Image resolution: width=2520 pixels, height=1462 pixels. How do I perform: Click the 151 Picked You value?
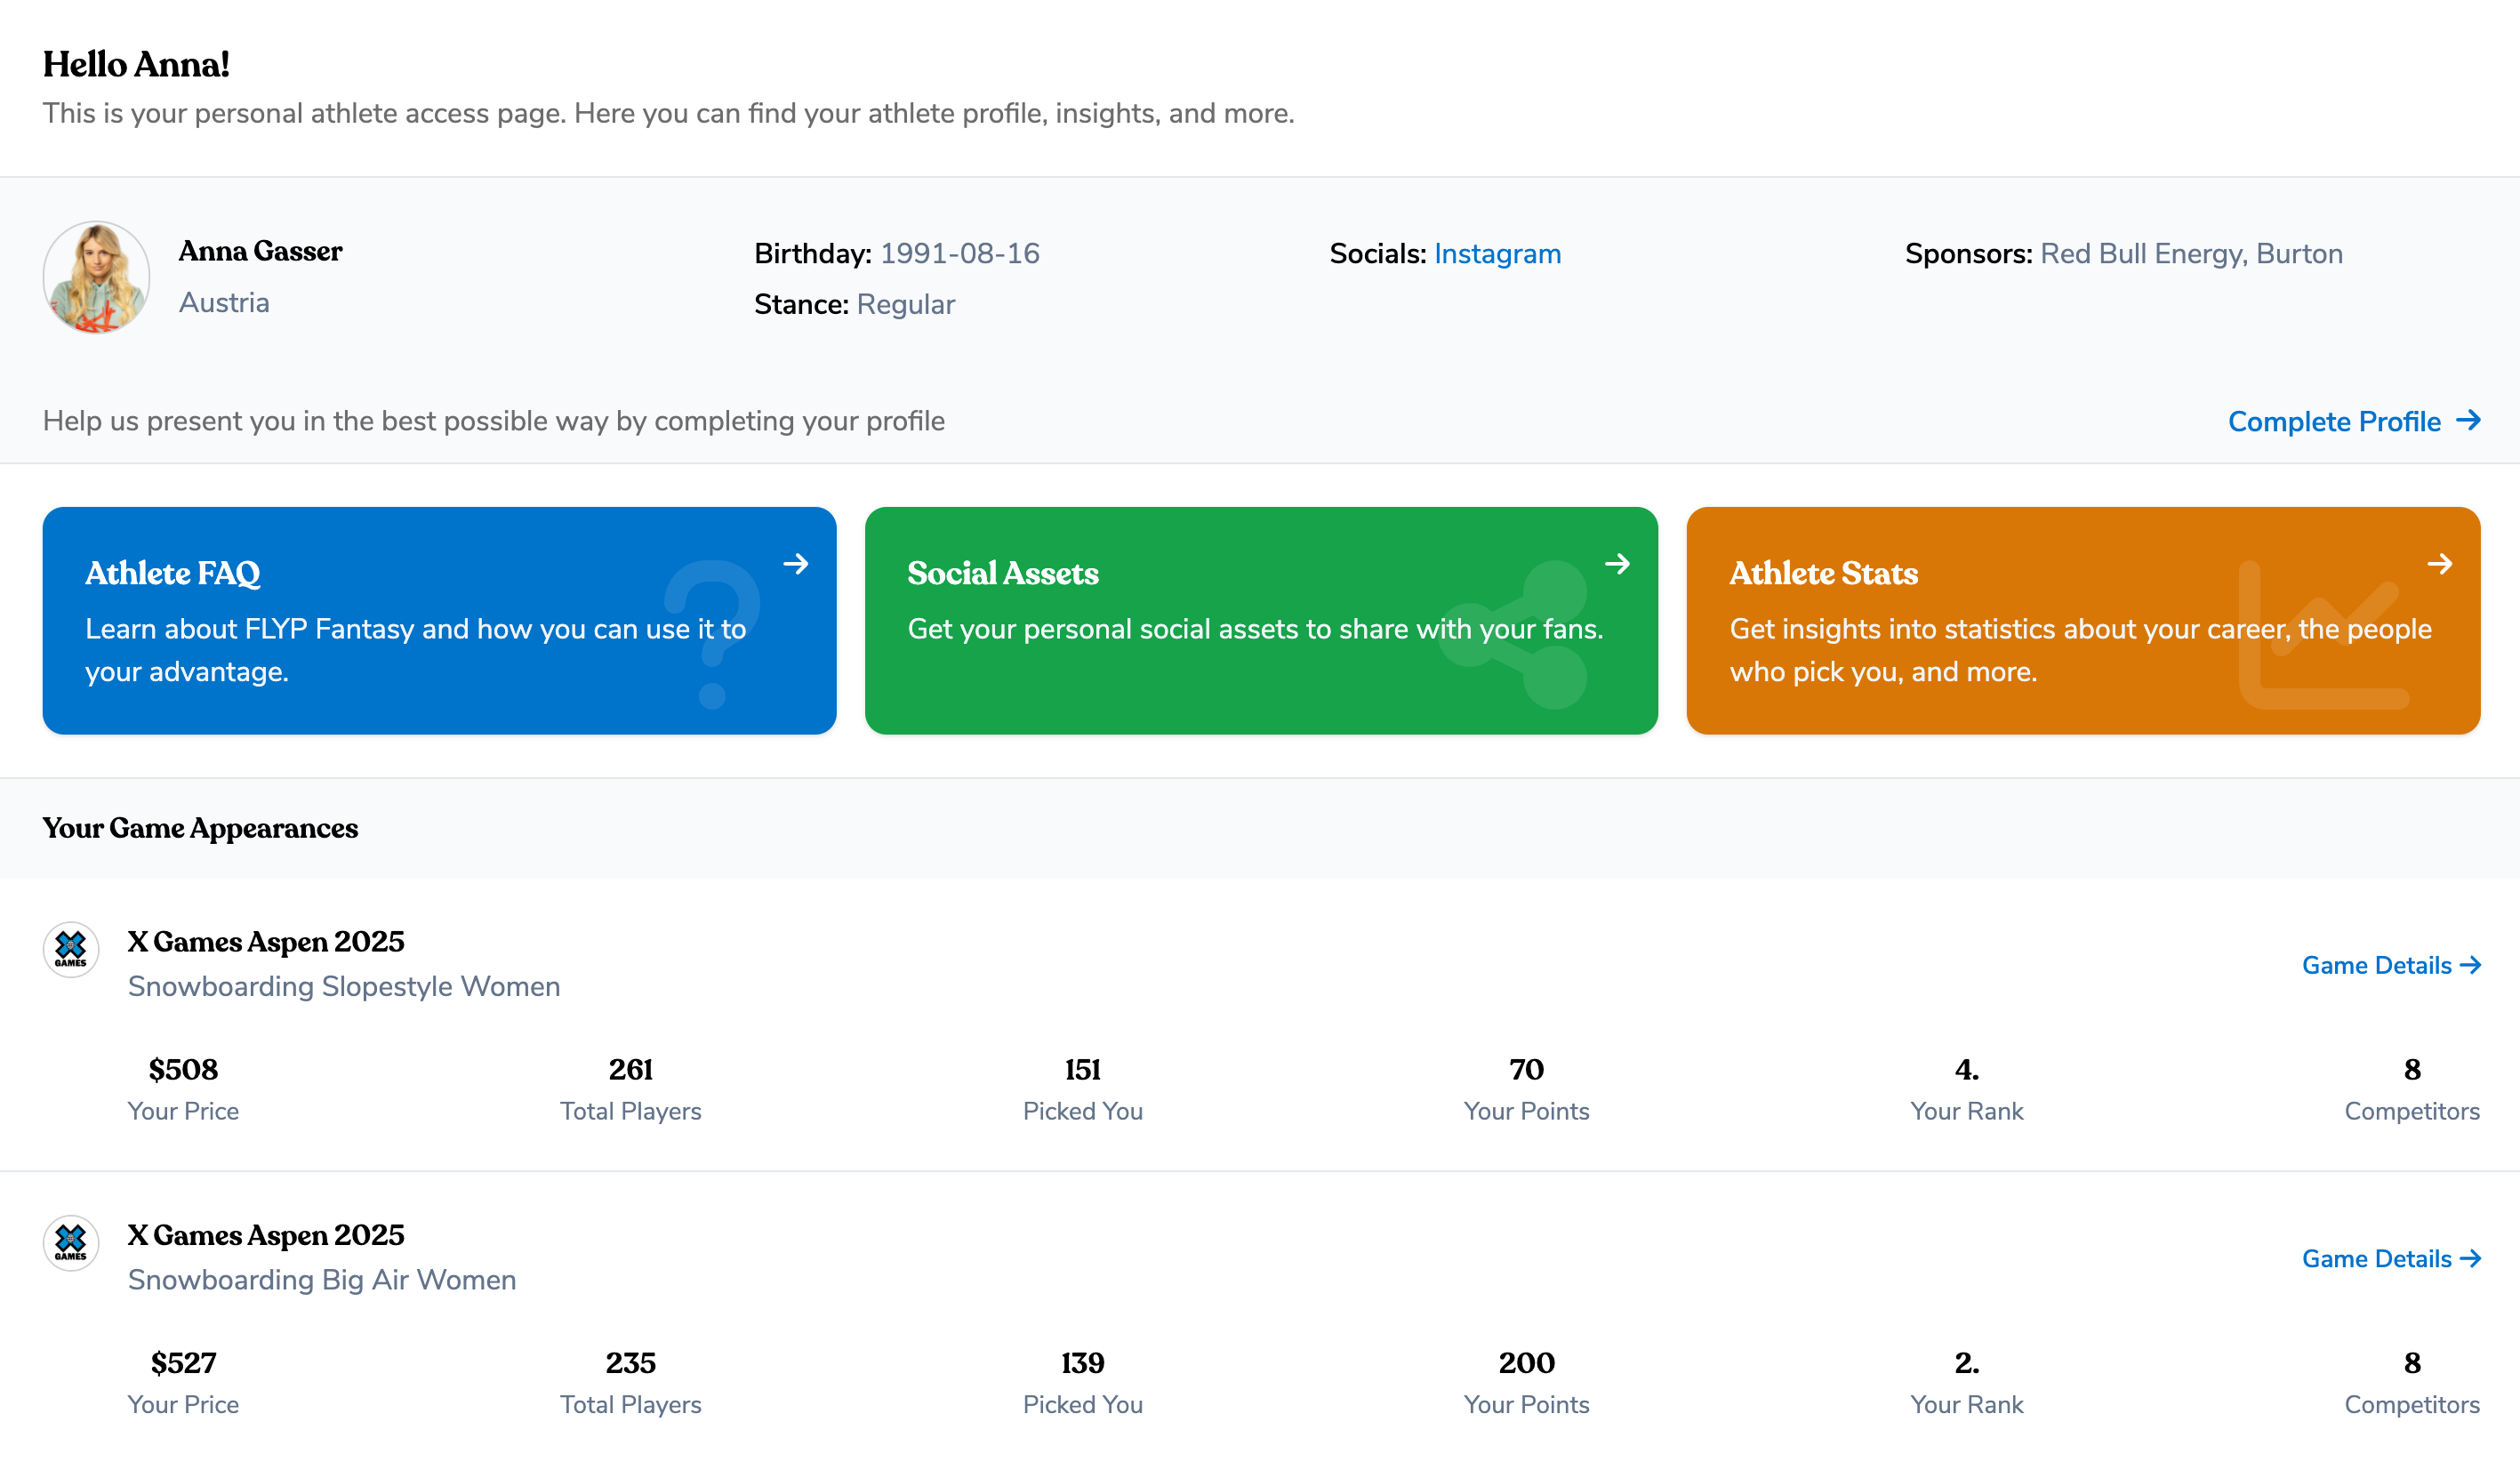point(1083,1069)
